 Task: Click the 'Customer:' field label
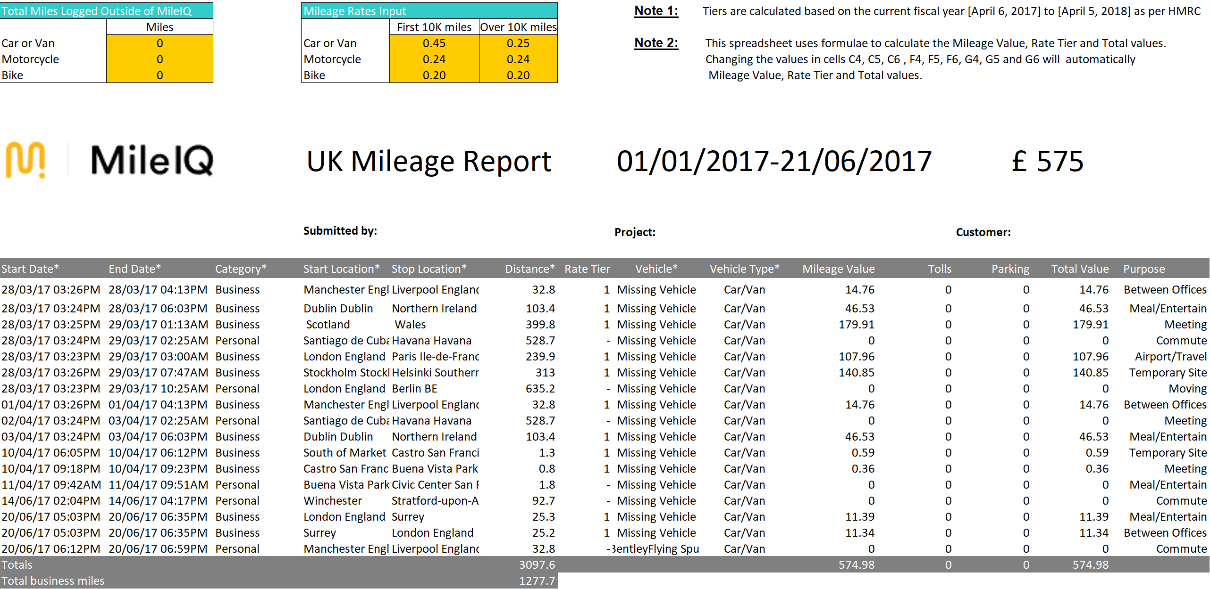[x=983, y=232]
